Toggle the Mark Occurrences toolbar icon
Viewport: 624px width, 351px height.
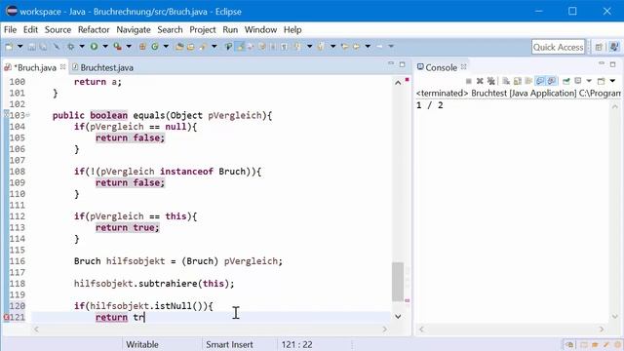pyautogui.click(x=240, y=47)
